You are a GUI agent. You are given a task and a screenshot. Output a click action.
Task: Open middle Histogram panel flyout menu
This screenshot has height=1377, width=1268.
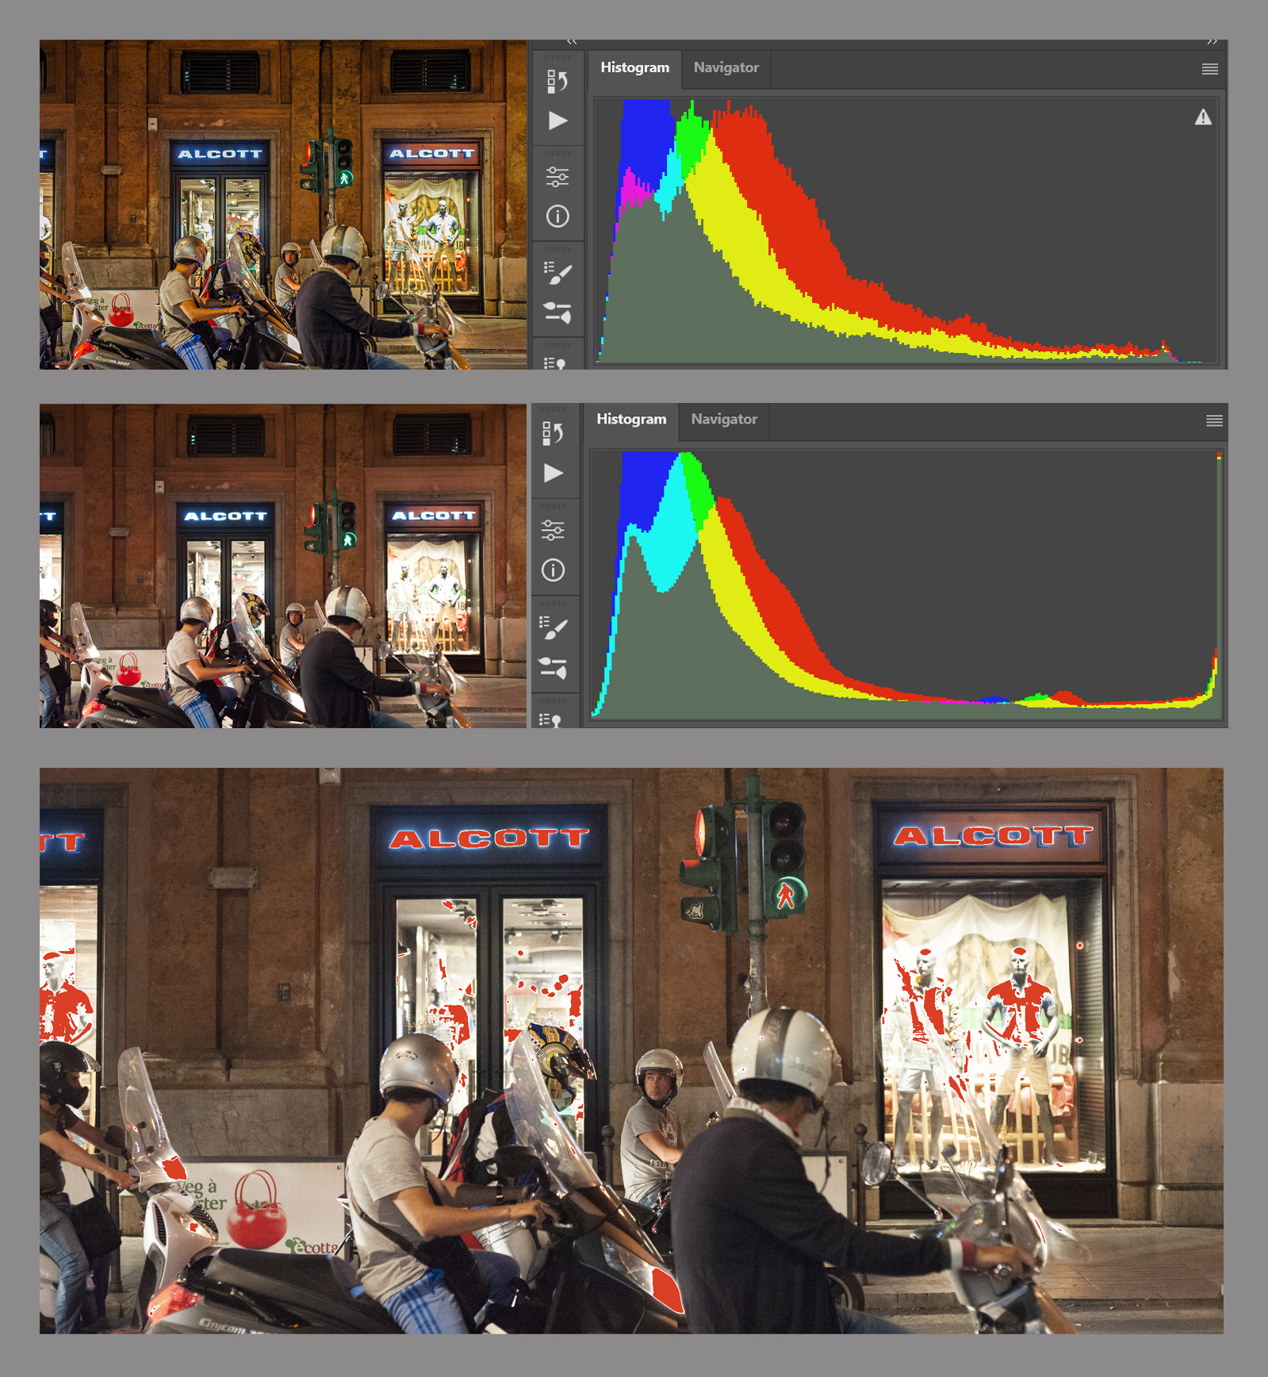[x=1214, y=420]
